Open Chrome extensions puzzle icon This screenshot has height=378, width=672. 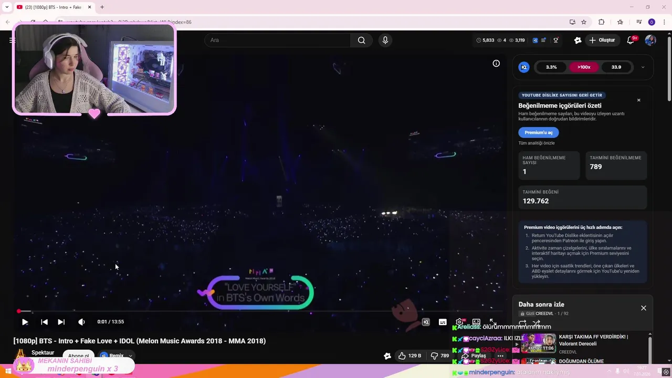click(602, 22)
